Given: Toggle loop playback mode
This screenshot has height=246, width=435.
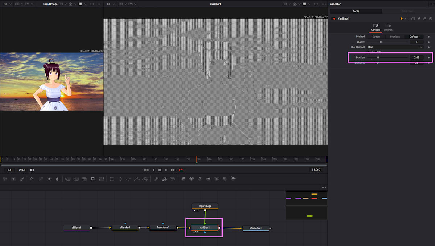Looking at the screenshot, I should [x=181, y=170].
